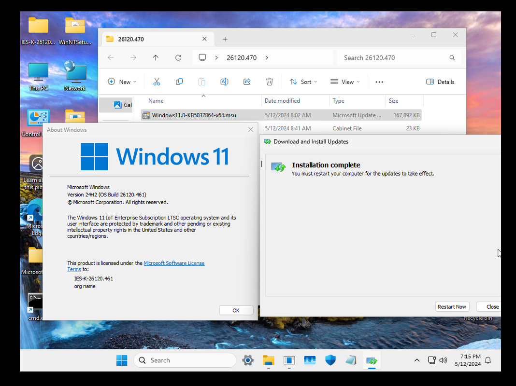Screen dimensions: 516x386
Task: Open the notification bell in system tray
Action: pyautogui.click(x=488, y=360)
